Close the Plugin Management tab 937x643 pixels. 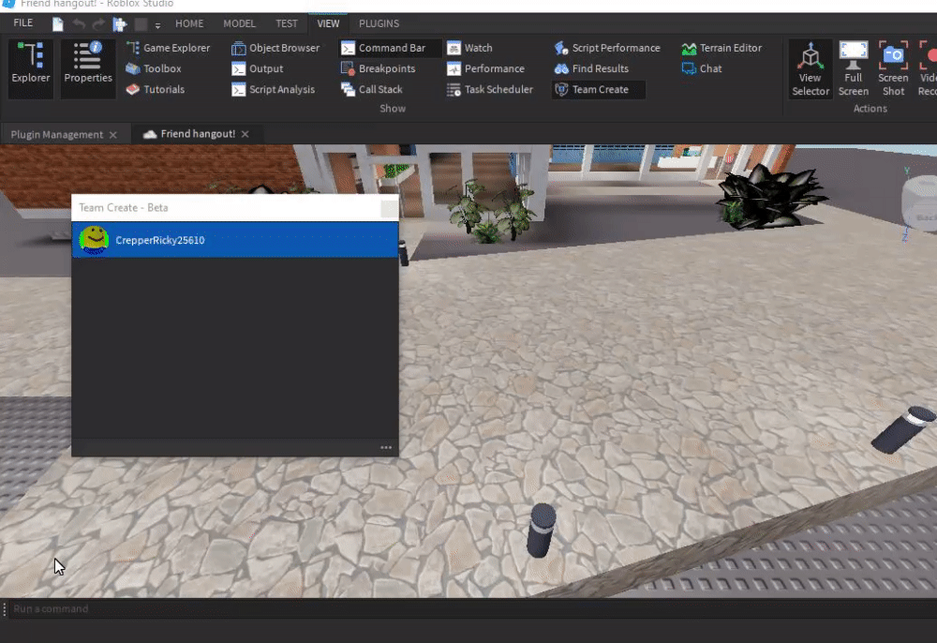point(113,135)
